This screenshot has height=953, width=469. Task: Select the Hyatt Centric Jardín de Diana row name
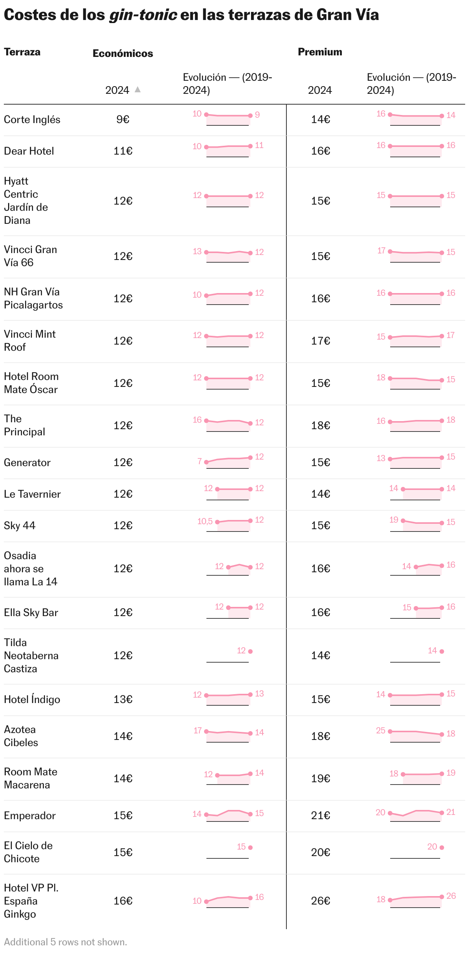click(x=26, y=201)
